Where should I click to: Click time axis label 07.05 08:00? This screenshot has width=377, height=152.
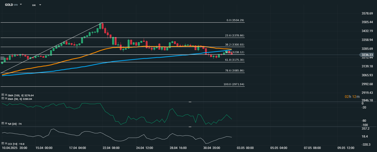(313, 148)
